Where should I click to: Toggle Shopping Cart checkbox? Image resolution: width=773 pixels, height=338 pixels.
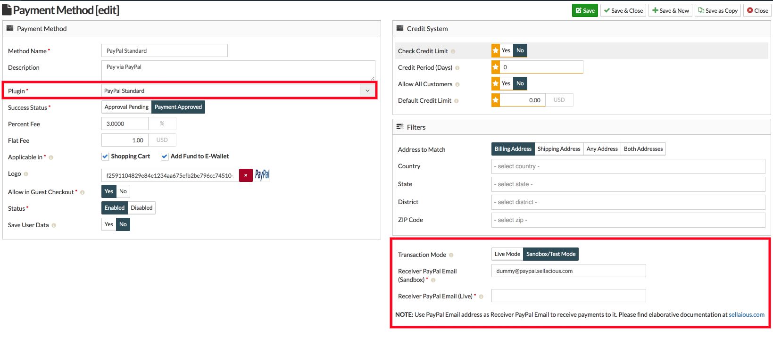click(105, 157)
